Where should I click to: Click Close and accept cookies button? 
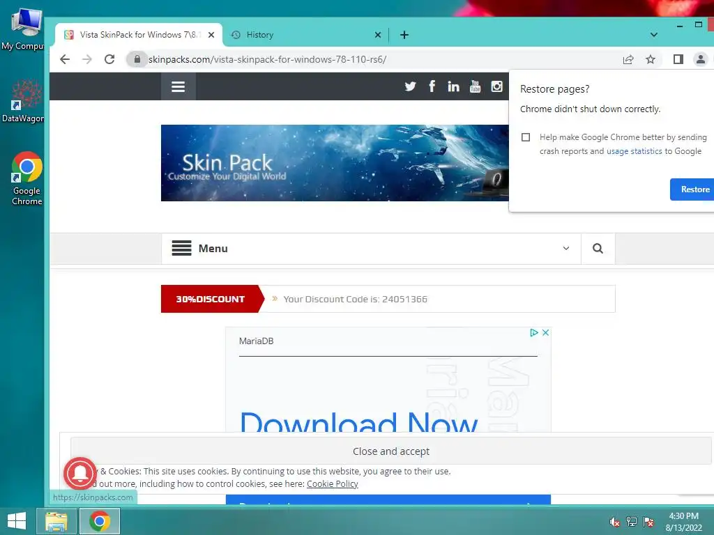[x=390, y=451]
